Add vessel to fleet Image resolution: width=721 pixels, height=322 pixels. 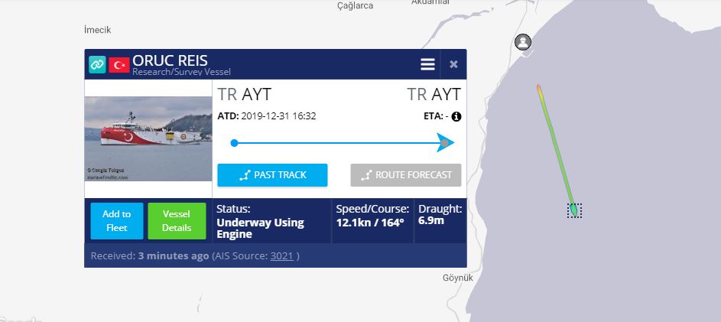(x=117, y=221)
